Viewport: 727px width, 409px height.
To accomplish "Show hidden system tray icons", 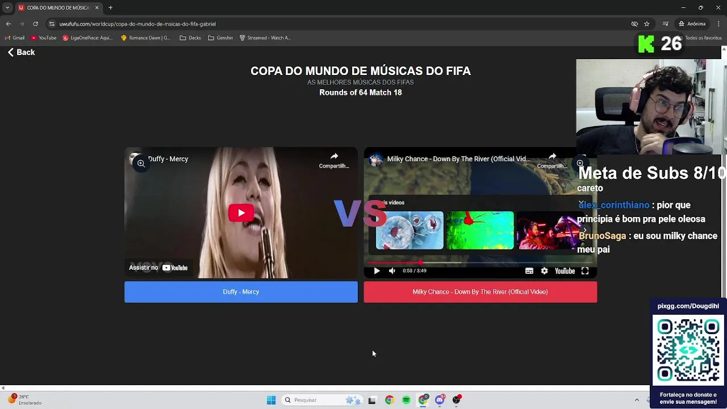I will tap(637, 400).
